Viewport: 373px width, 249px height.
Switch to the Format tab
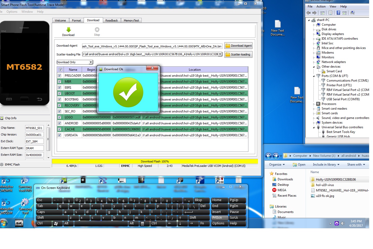(76, 20)
